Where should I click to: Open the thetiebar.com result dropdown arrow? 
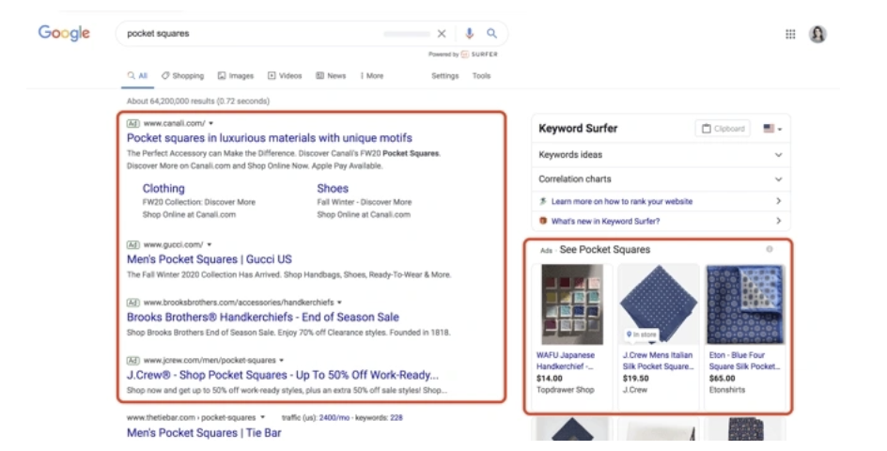262,417
